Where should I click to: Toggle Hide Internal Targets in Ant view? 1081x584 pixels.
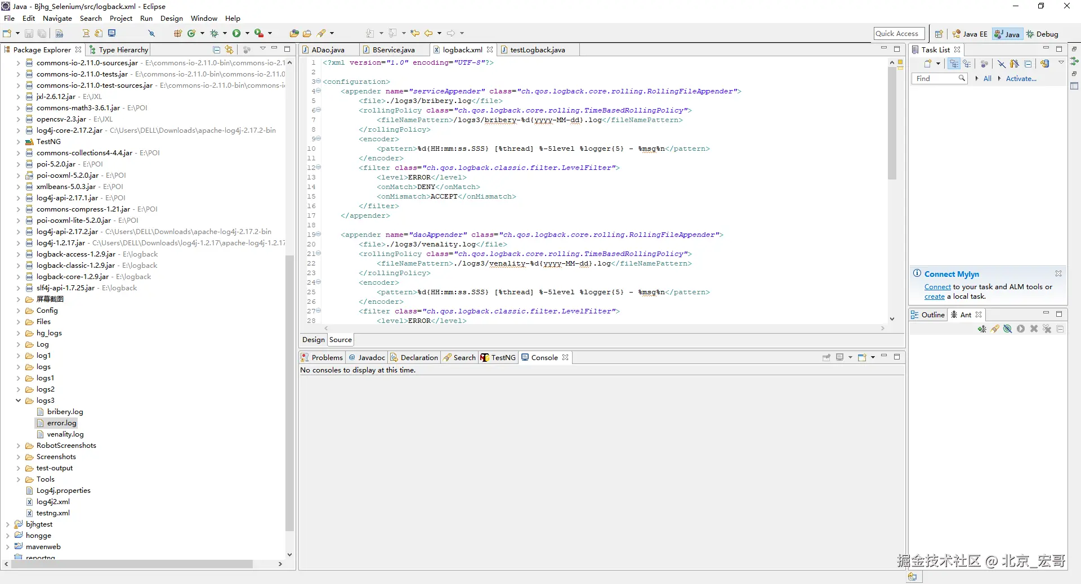coord(1008,329)
